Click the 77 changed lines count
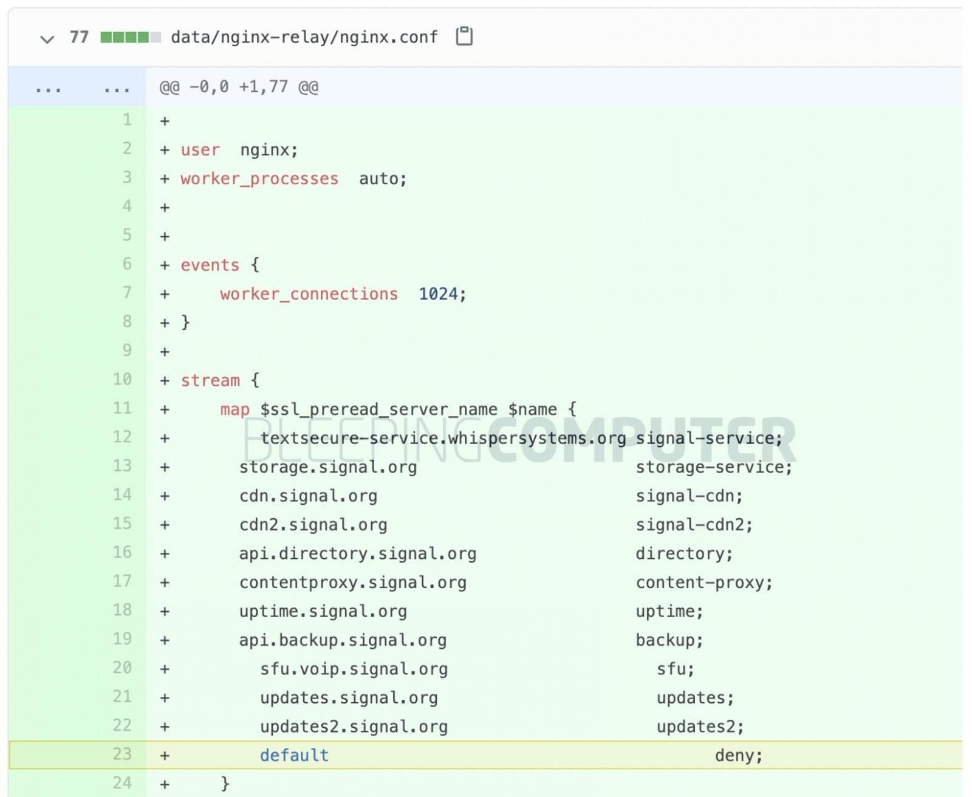972x797 pixels. 79,37
